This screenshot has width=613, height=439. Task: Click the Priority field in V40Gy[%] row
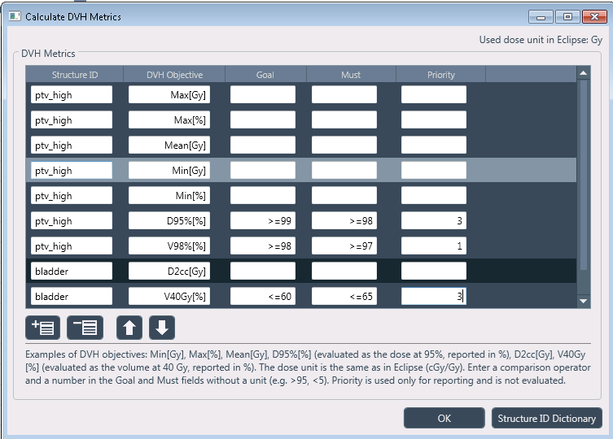tap(434, 297)
